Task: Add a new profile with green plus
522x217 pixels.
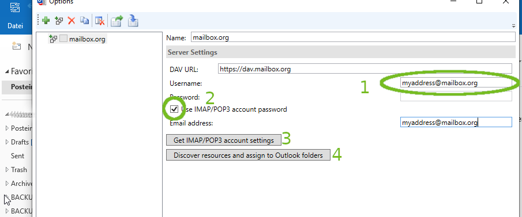Action: click(x=46, y=21)
